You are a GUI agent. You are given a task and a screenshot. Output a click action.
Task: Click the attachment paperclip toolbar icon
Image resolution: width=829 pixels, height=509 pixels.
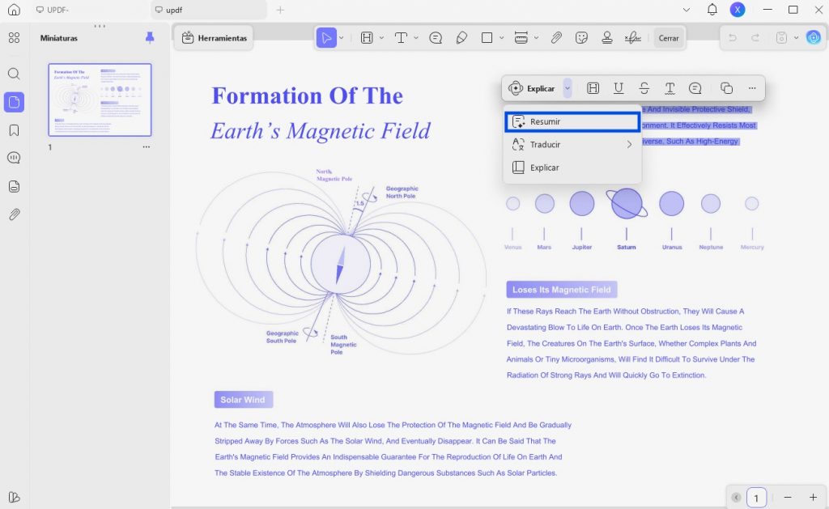pos(556,37)
